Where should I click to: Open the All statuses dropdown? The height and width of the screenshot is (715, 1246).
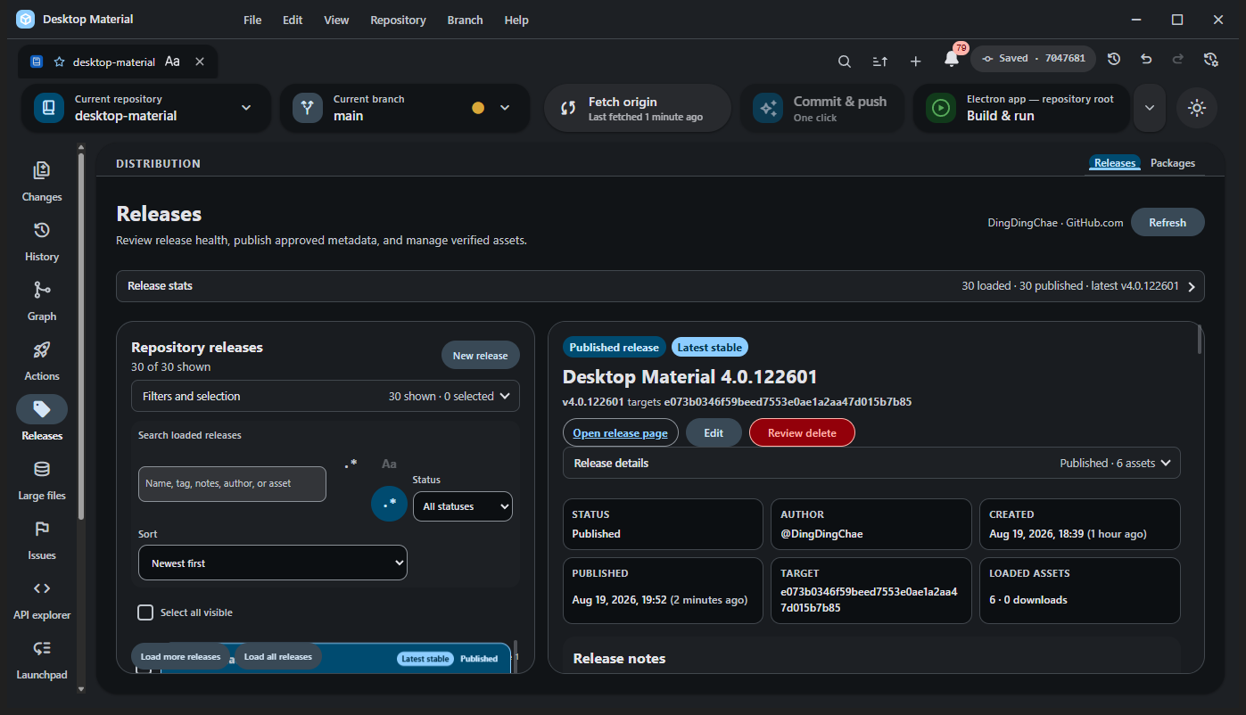(462, 506)
